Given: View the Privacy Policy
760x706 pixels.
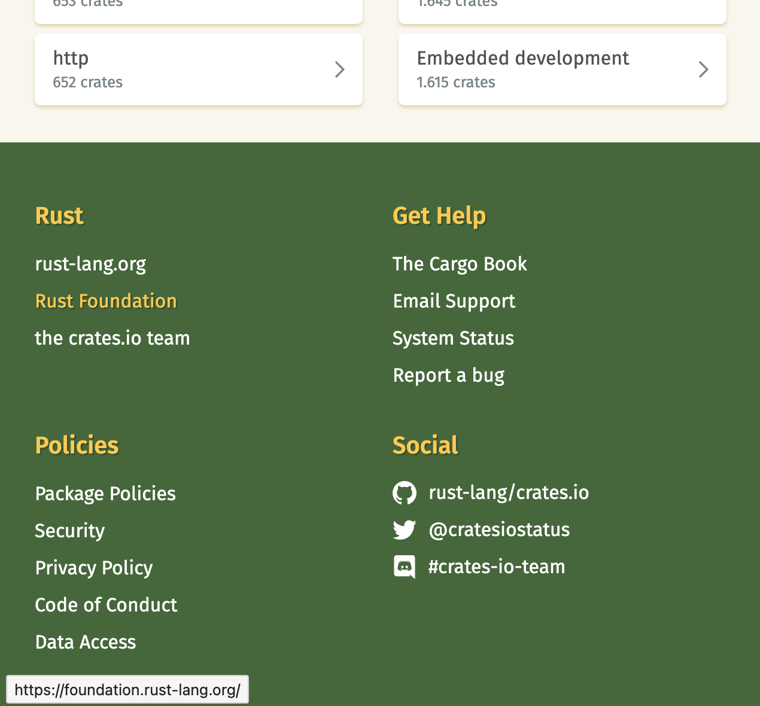Looking at the screenshot, I should [x=94, y=568].
